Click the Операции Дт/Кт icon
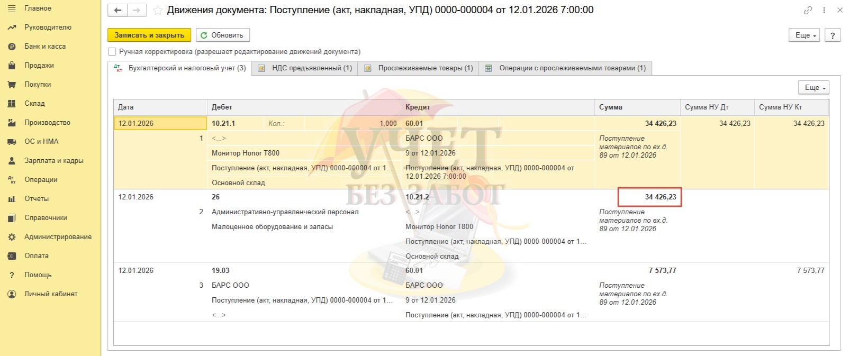 tap(12, 180)
